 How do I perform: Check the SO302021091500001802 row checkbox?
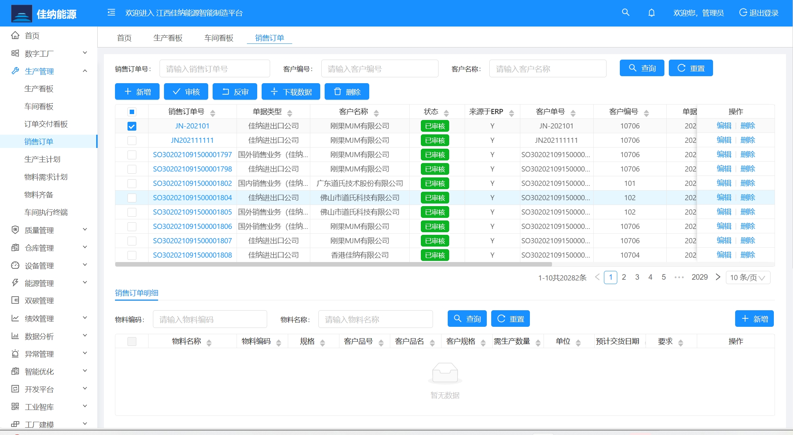132,183
